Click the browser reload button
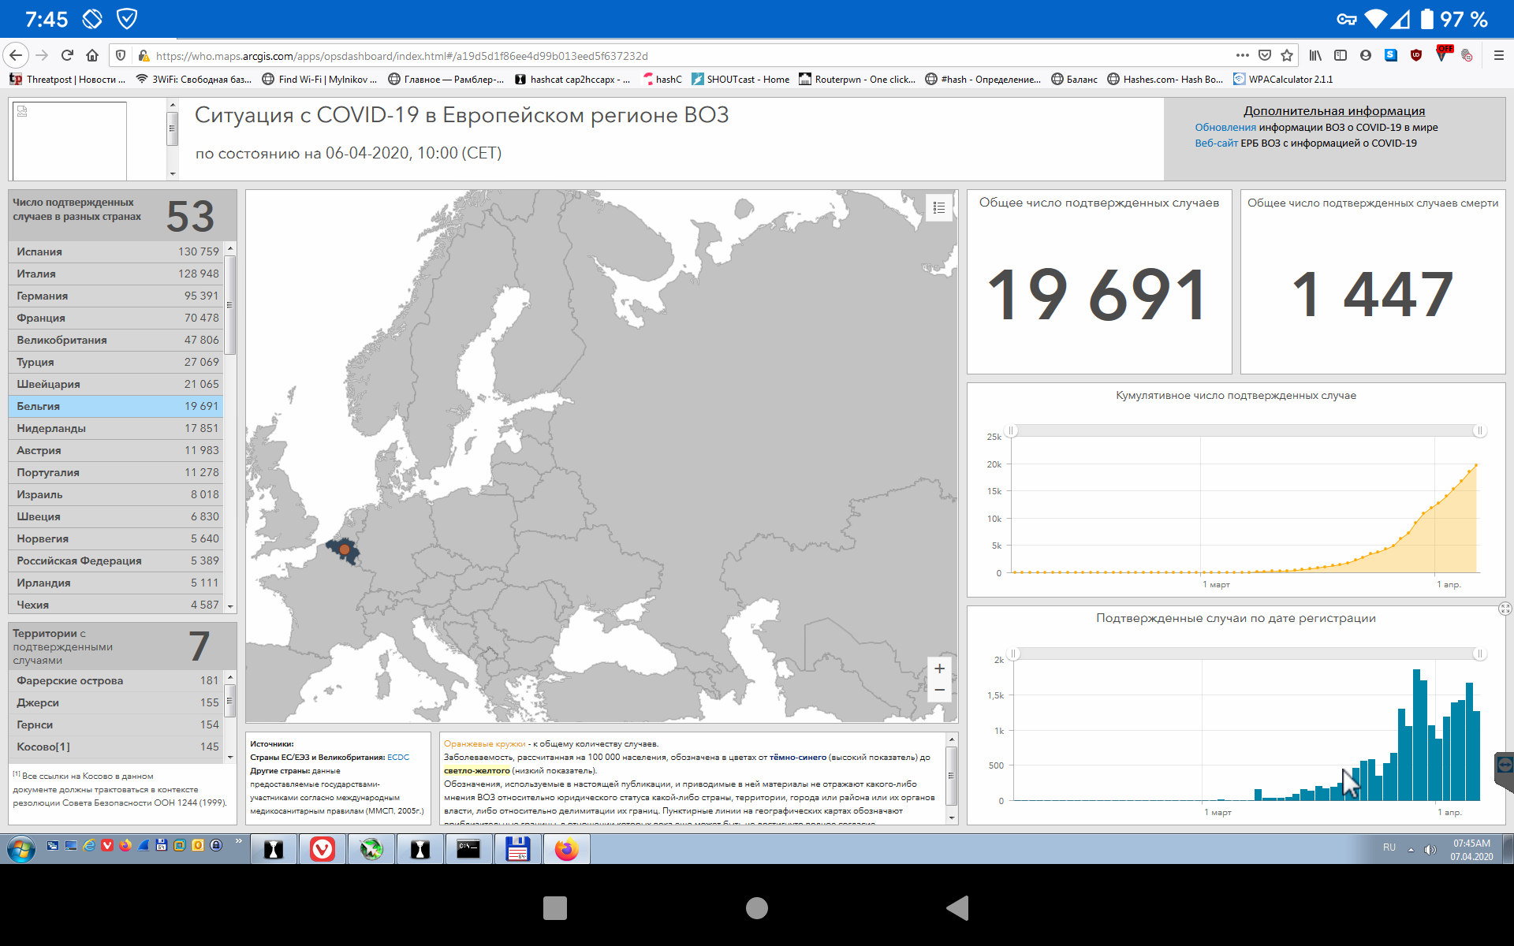Image resolution: width=1514 pixels, height=946 pixels. [x=67, y=55]
